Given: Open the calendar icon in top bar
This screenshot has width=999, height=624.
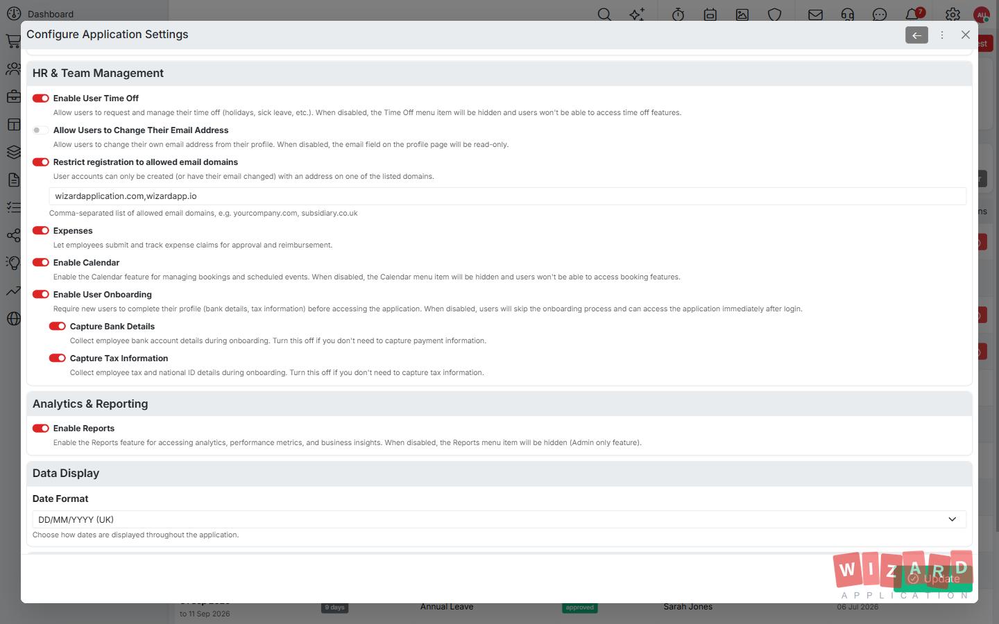Looking at the screenshot, I should [x=710, y=15].
